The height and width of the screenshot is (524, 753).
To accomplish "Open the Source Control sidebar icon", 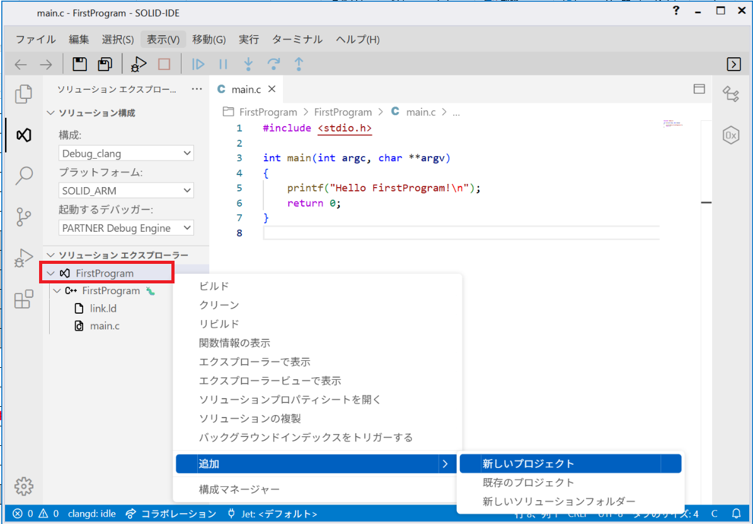I will pos(23,217).
